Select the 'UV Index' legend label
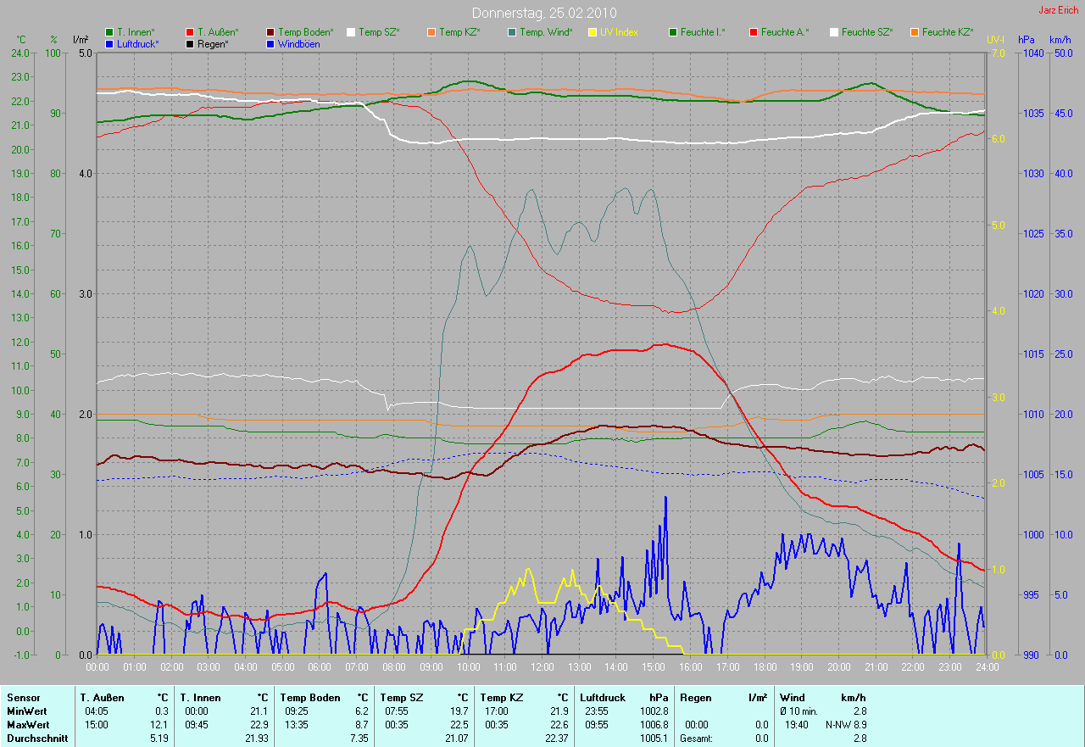 619,32
